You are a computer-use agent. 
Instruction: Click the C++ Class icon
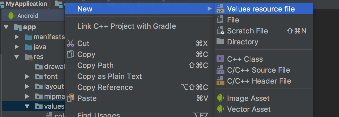click(220, 59)
